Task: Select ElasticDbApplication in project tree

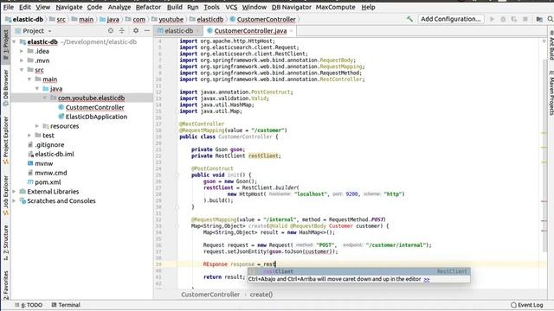Action: [x=96, y=117]
